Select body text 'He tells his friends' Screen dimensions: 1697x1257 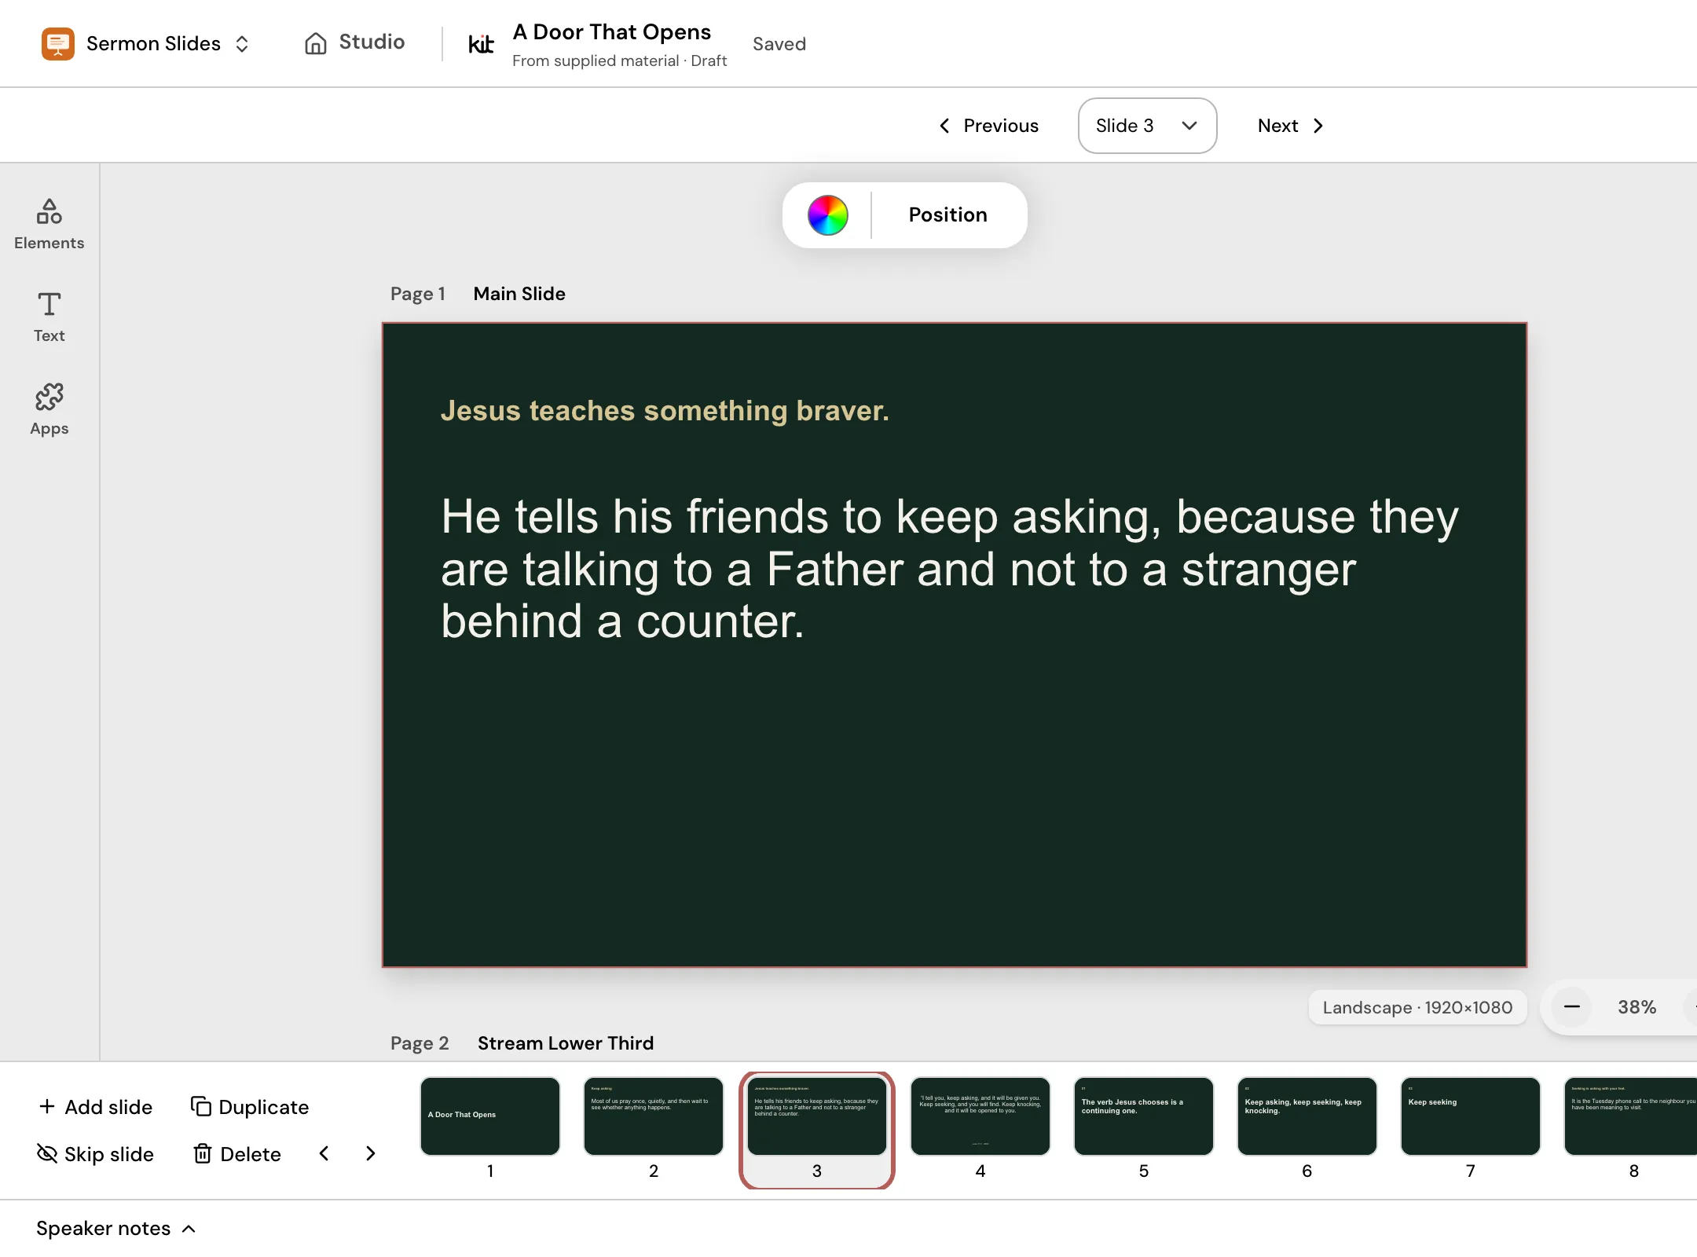[x=949, y=569]
